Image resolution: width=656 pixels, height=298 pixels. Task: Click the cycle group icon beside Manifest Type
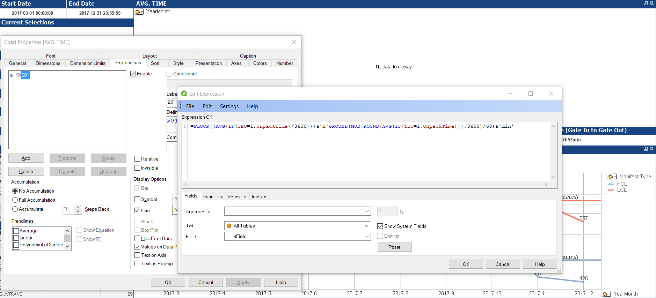612,177
